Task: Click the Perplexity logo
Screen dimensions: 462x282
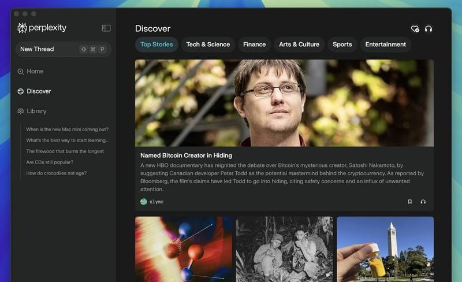Action: tap(42, 28)
